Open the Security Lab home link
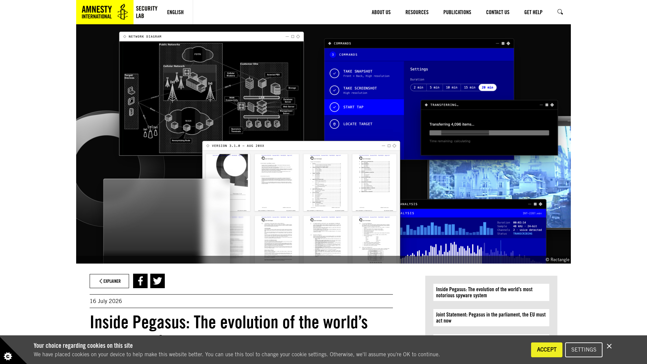Screen dimensions: 647x364 (x=147, y=12)
